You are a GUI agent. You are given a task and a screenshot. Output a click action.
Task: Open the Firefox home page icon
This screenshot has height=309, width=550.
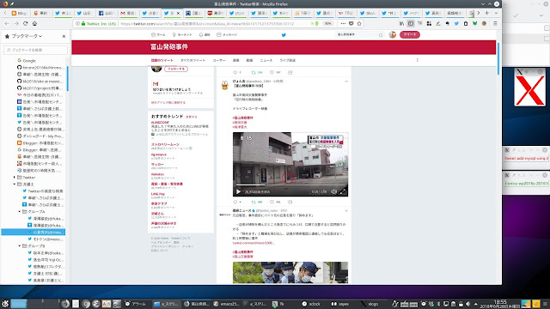(34, 23)
